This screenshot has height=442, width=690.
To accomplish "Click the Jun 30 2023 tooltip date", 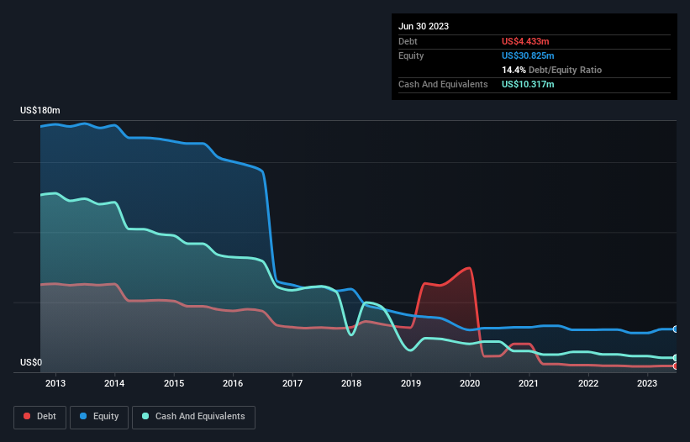I will click(x=424, y=26).
